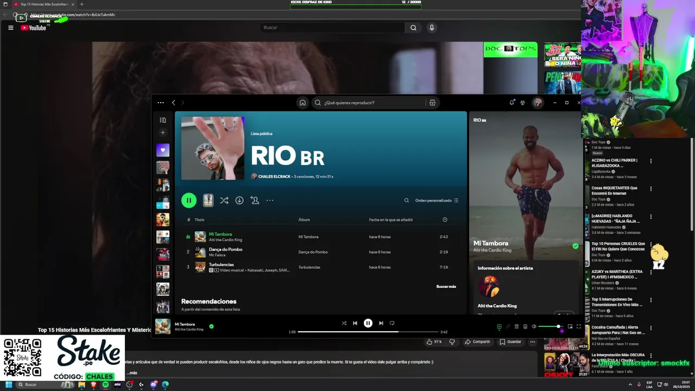Open Spotify friend activity icon

(x=522, y=103)
